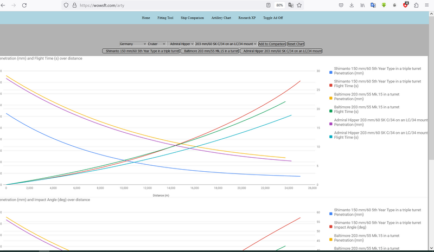This screenshot has width=434, height=252.
Task: Click the Reset Chart button
Action: [296, 44]
